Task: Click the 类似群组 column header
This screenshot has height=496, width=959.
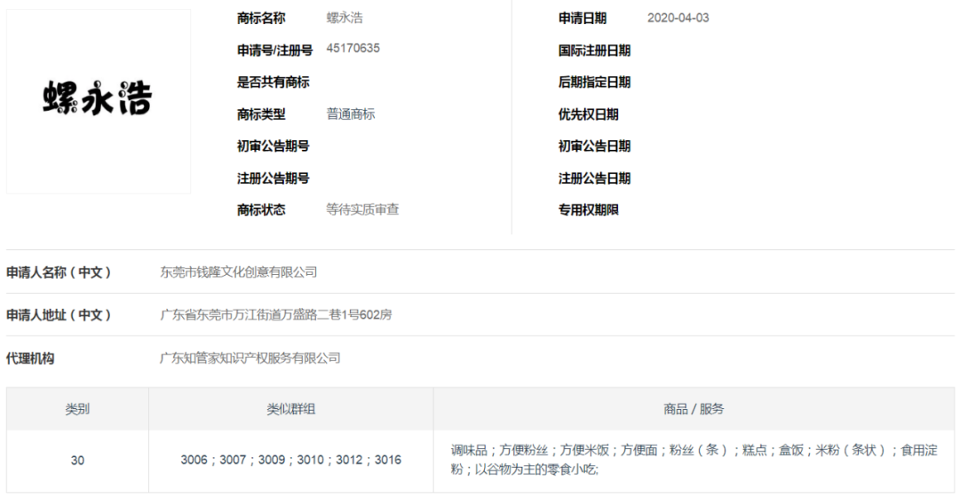Action: point(291,409)
